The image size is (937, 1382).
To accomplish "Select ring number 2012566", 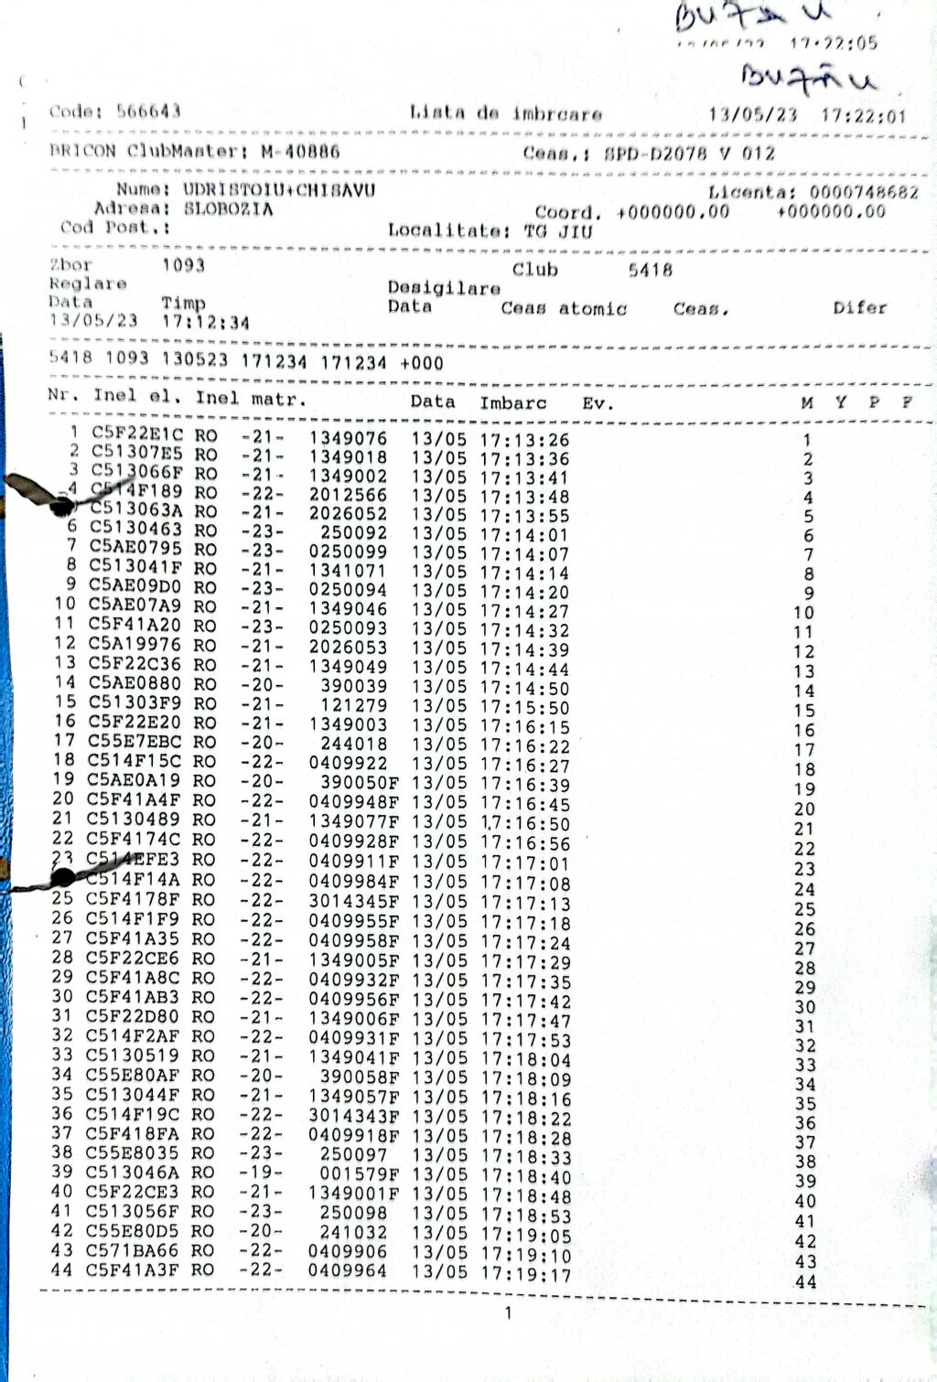I will (x=348, y=495).
